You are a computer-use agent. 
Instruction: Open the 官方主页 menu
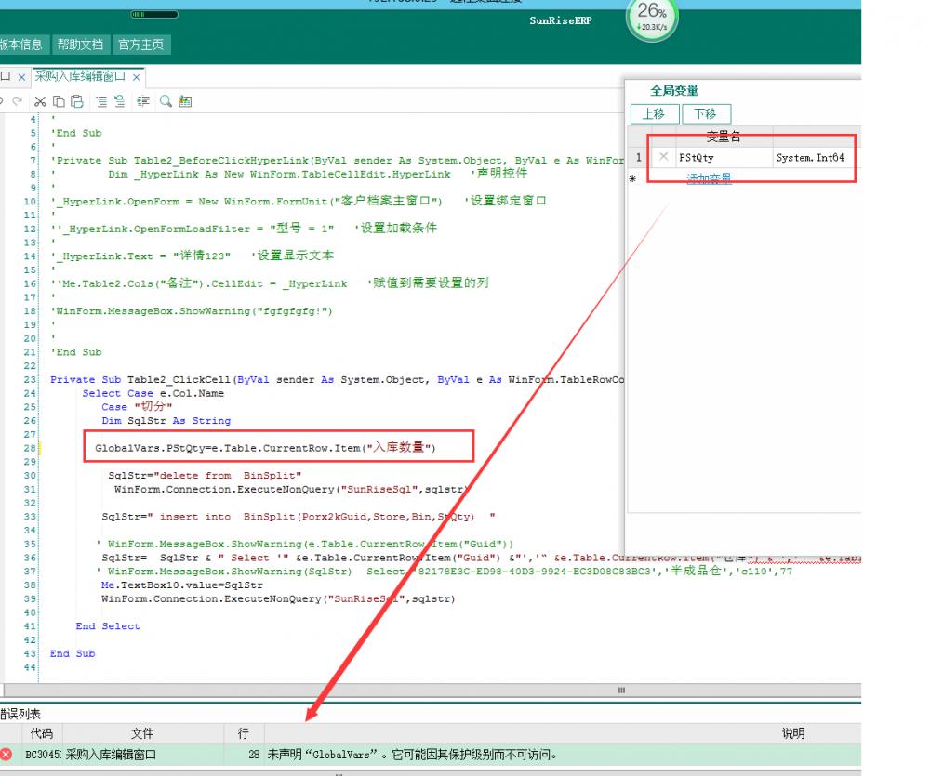click(x=140, y=45)
